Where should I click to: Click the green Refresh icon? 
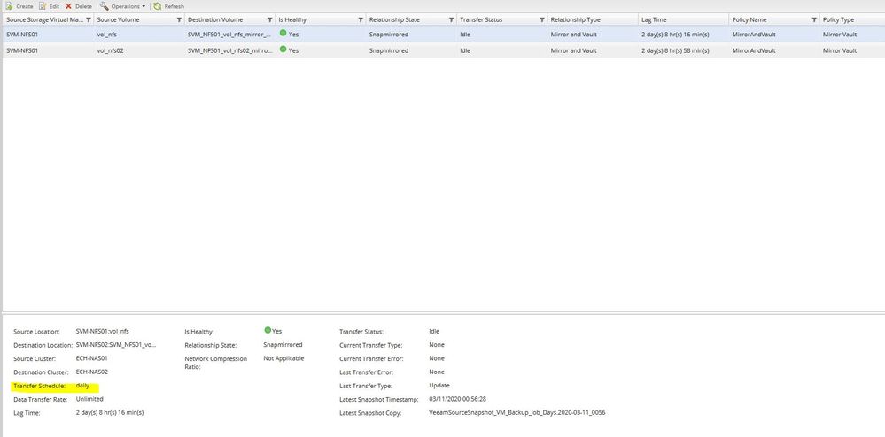(x=158, y=6)
